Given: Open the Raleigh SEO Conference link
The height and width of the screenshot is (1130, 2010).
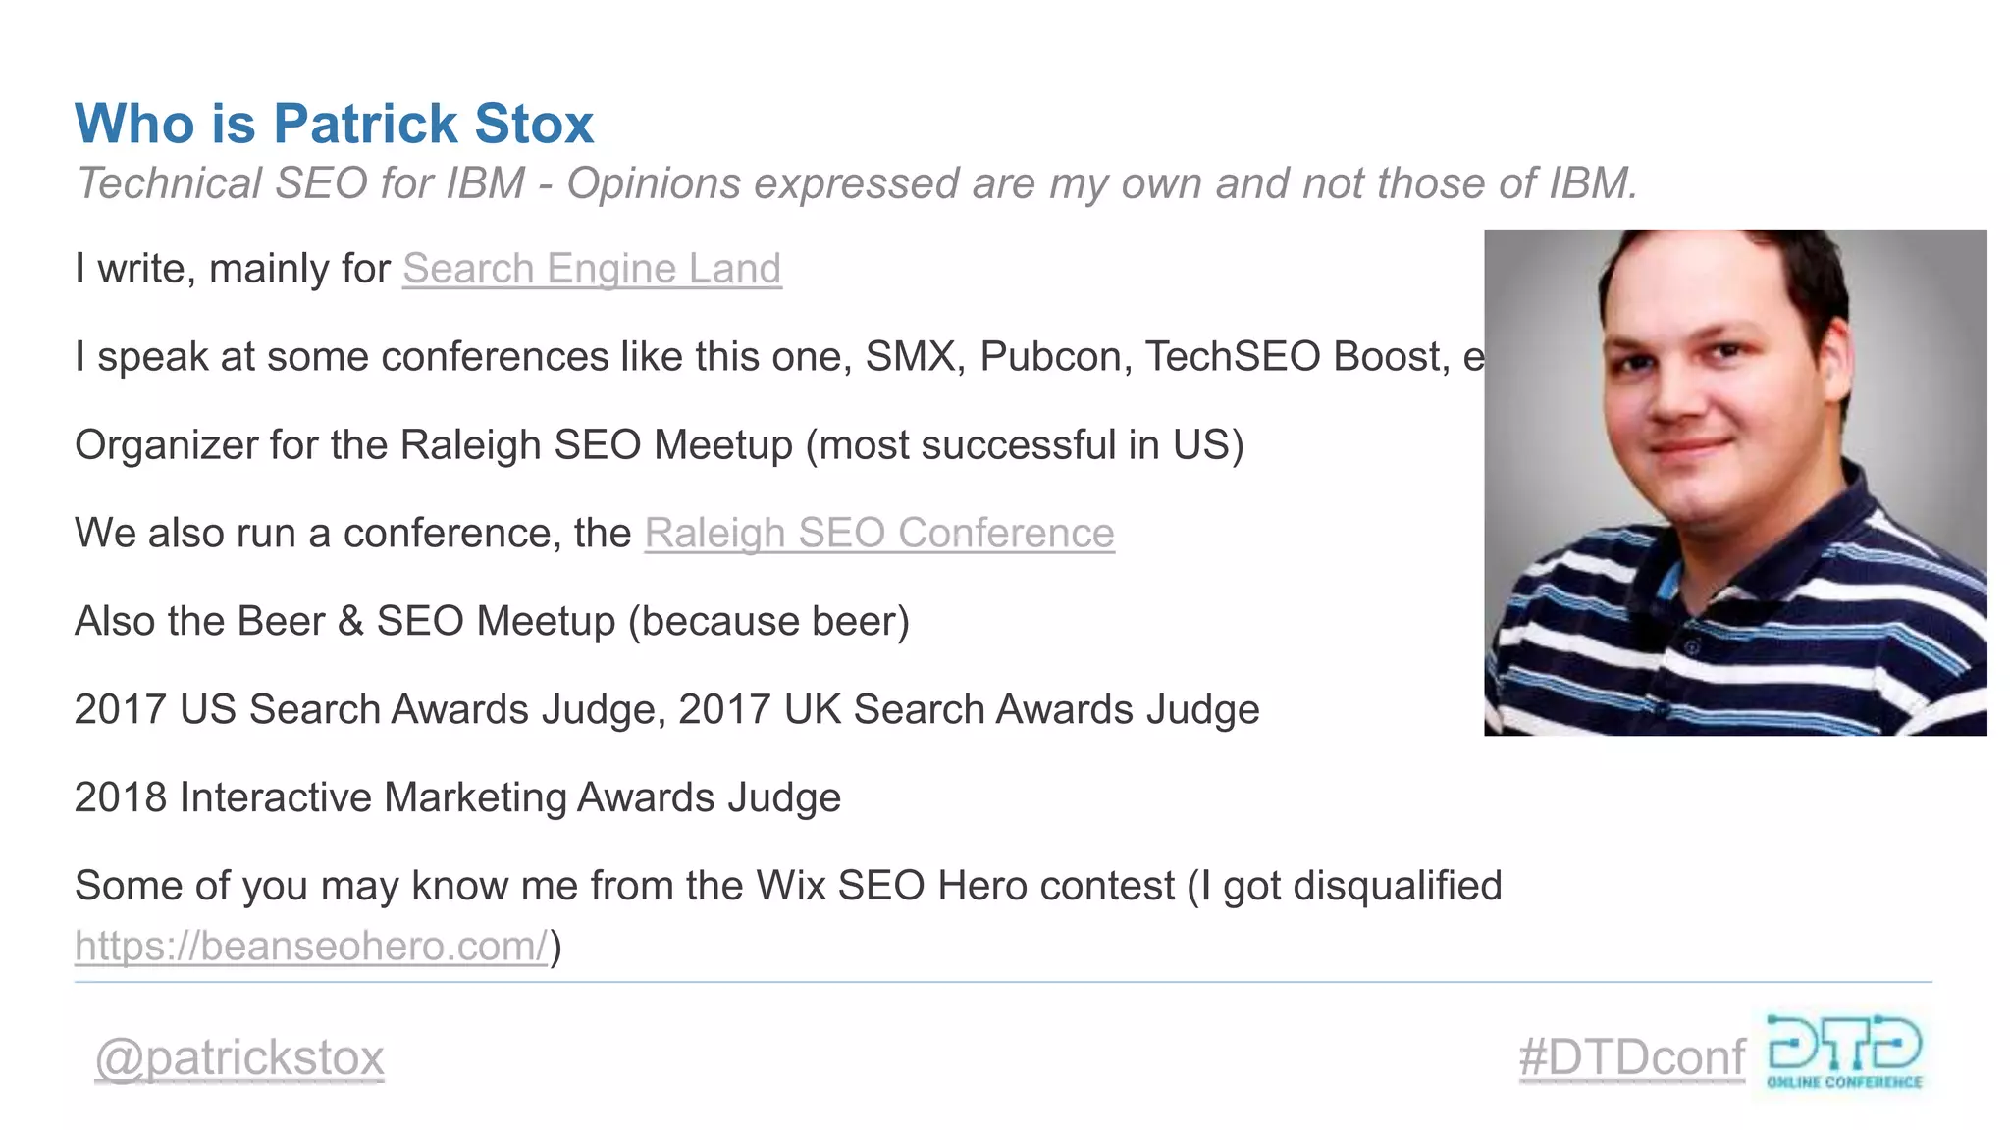Looking at the screenshot, I should point(878,534).
